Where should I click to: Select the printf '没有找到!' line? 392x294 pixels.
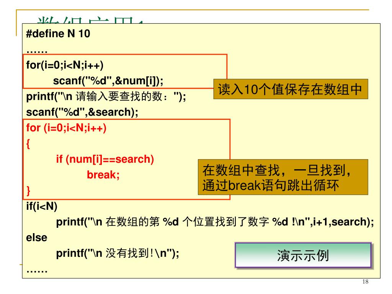coord(118,253)
